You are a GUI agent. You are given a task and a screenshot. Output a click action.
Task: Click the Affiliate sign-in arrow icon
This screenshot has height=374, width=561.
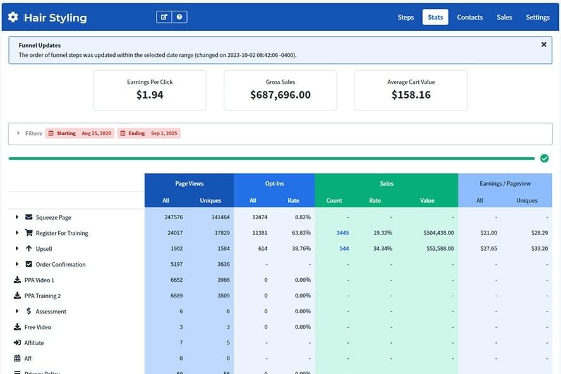pos(17,343)
